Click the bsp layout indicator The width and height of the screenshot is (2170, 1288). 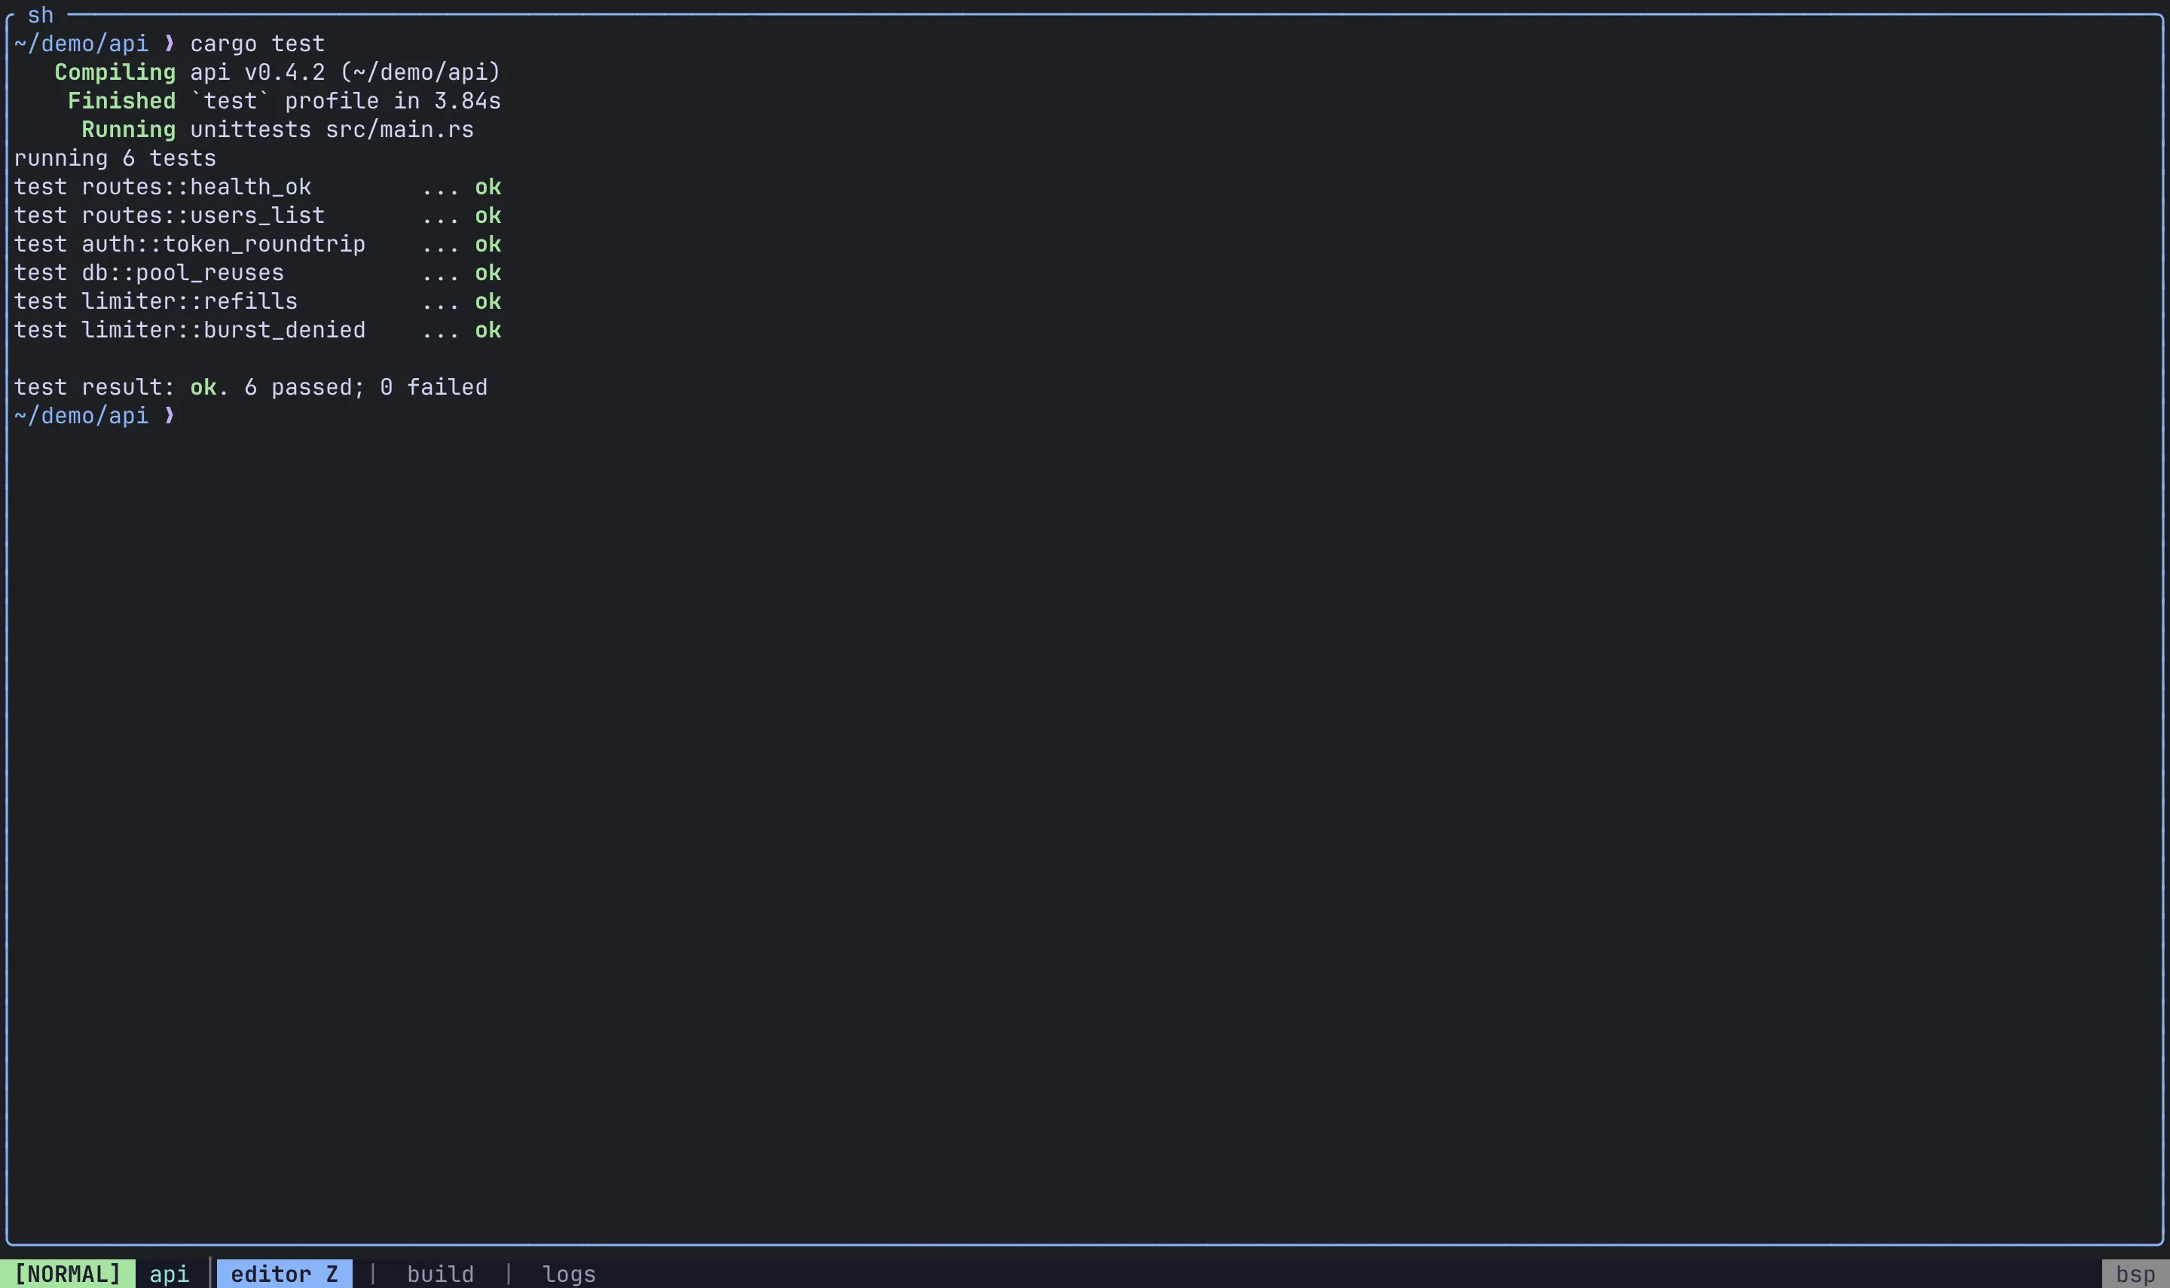coord(2135,1273)
